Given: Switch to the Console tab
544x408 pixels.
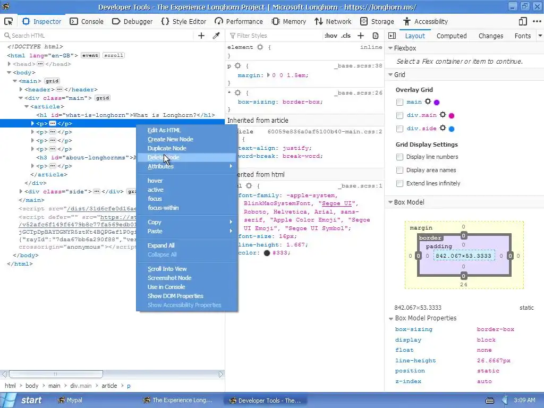Looking at the screenshot, I should [87, 21].
